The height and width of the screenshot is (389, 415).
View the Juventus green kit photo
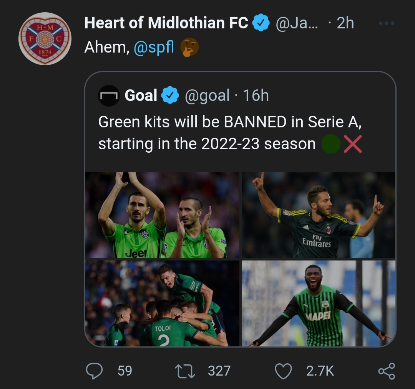pyautogui.click(x=162, y=215)
